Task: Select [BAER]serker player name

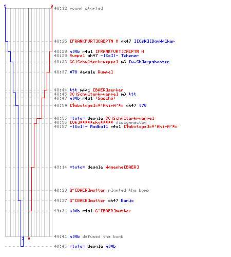Action: click(x=108, y=90)
